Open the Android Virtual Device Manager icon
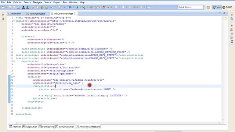This screenshot has height=132, width=235. click(x=47, y=7)
